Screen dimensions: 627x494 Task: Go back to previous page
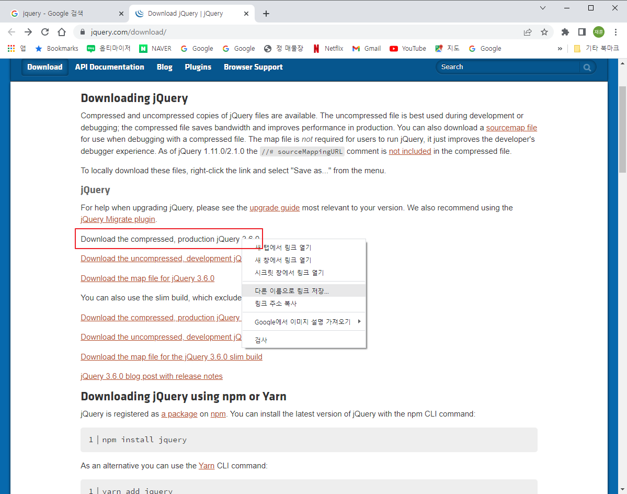[x=11, y=32]
